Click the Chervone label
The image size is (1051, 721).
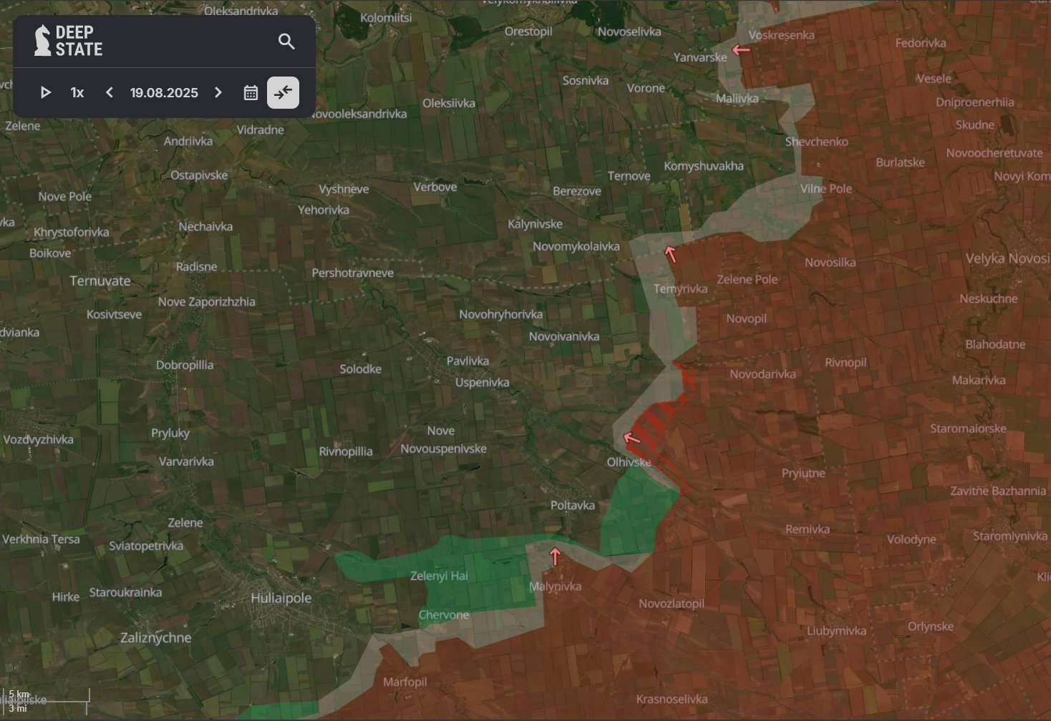click(444, 615)
